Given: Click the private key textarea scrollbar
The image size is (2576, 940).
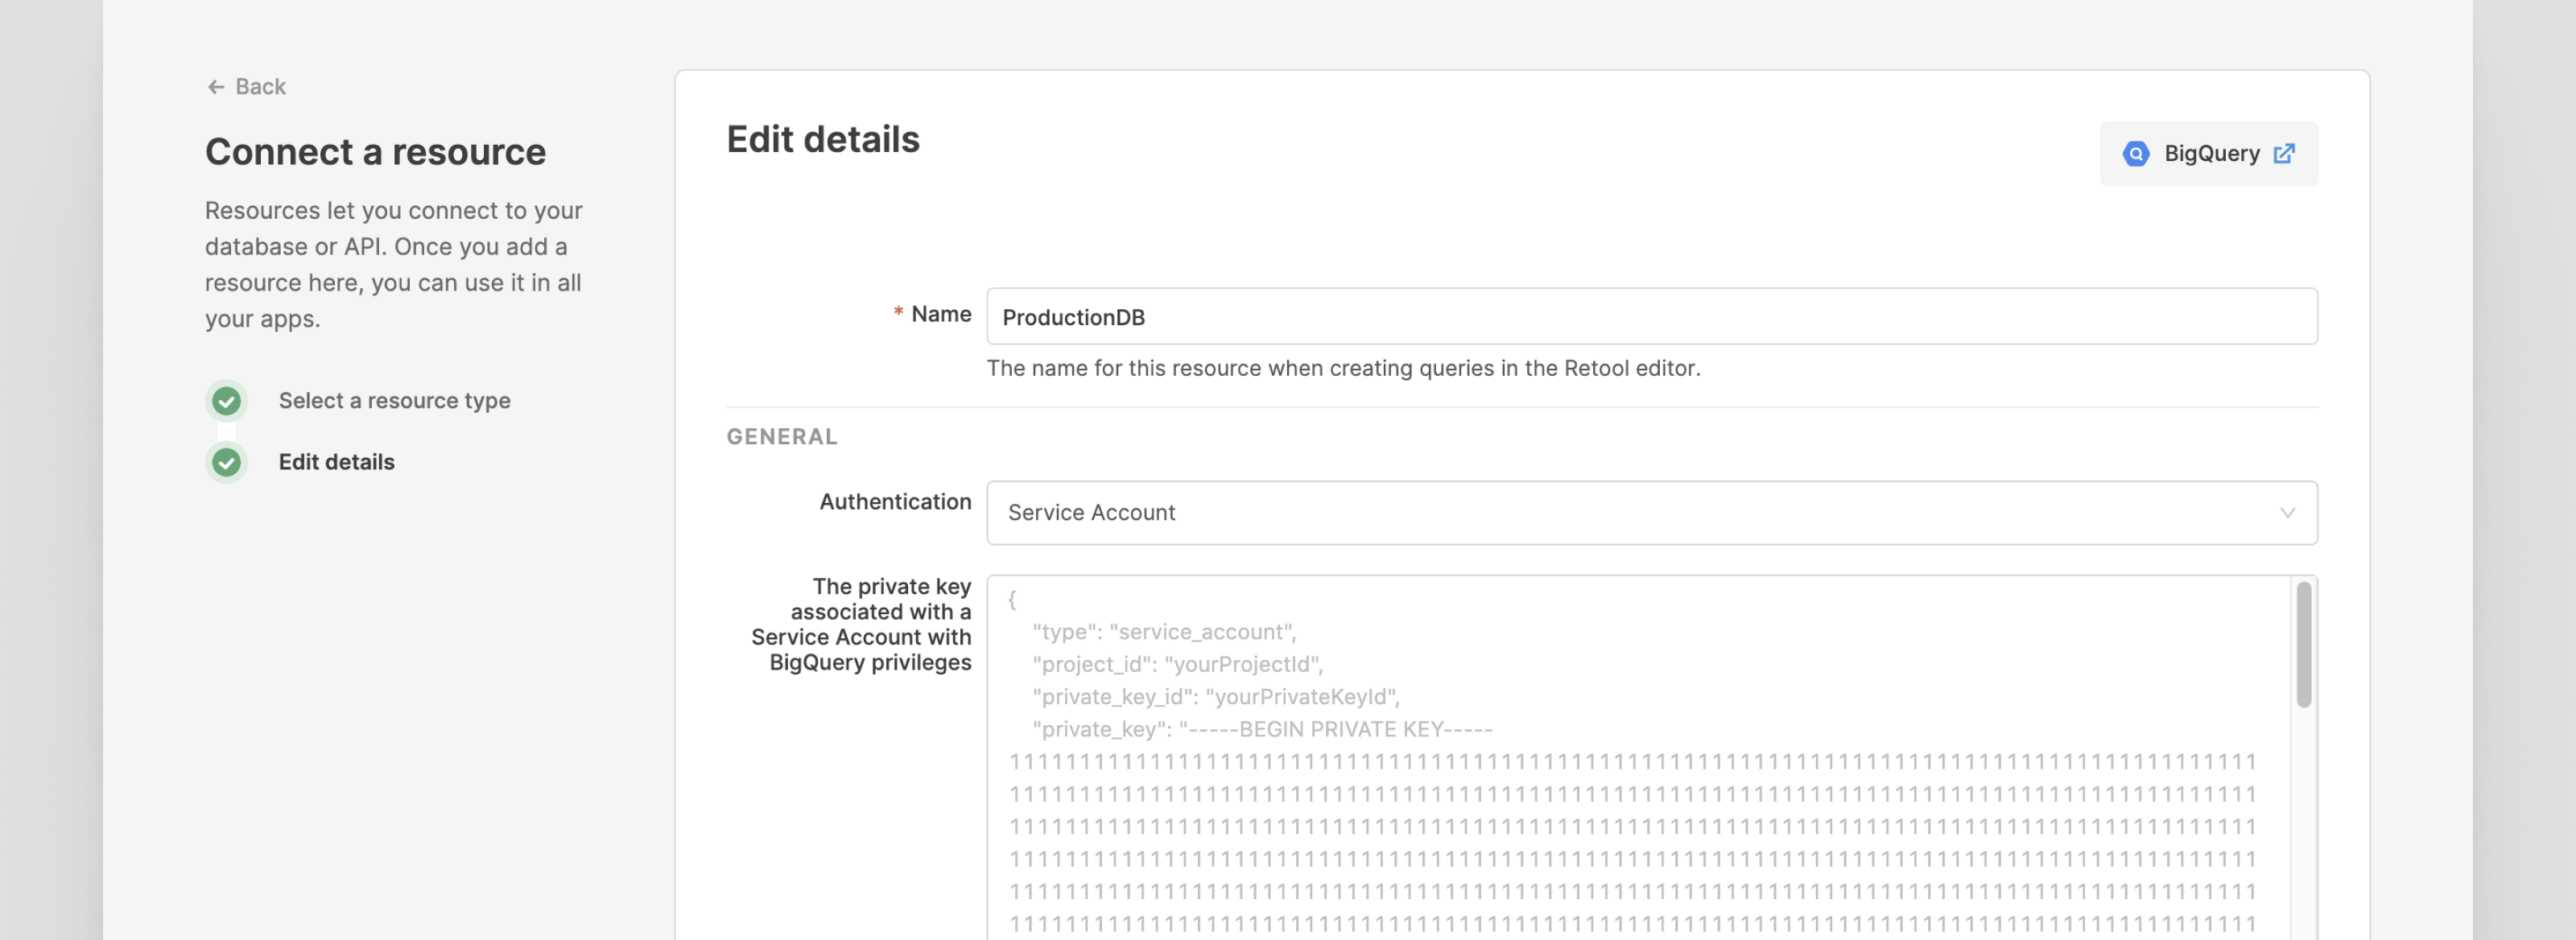Looking at the screenshot, I should [x=2303, y=645].
